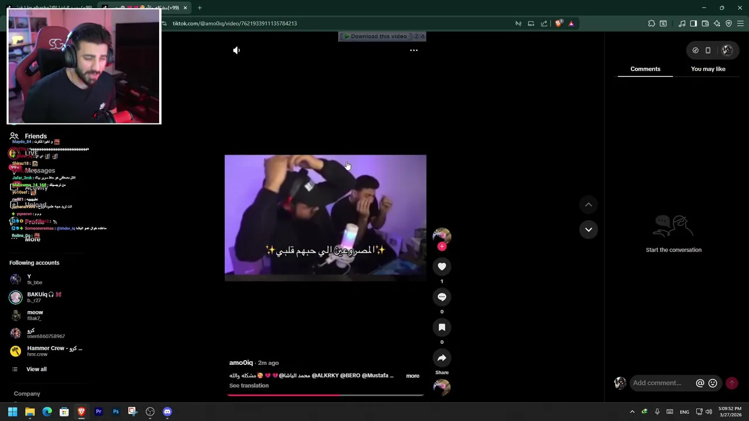Viewport: 749px width, 421px height.
Task: Open amo0iq username link
Action: tap(241, 363)
